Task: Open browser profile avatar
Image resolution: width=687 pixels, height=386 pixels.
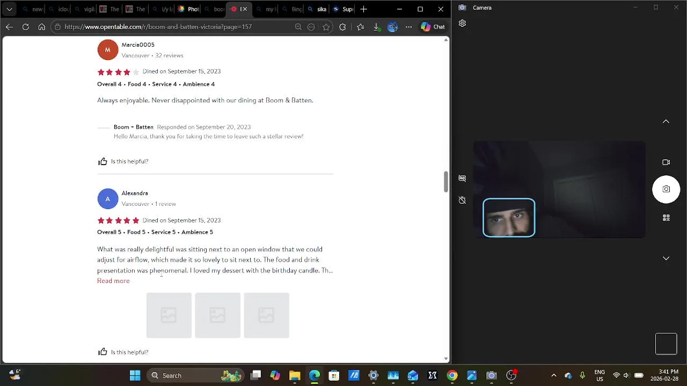Action: (x=392, y=27)
